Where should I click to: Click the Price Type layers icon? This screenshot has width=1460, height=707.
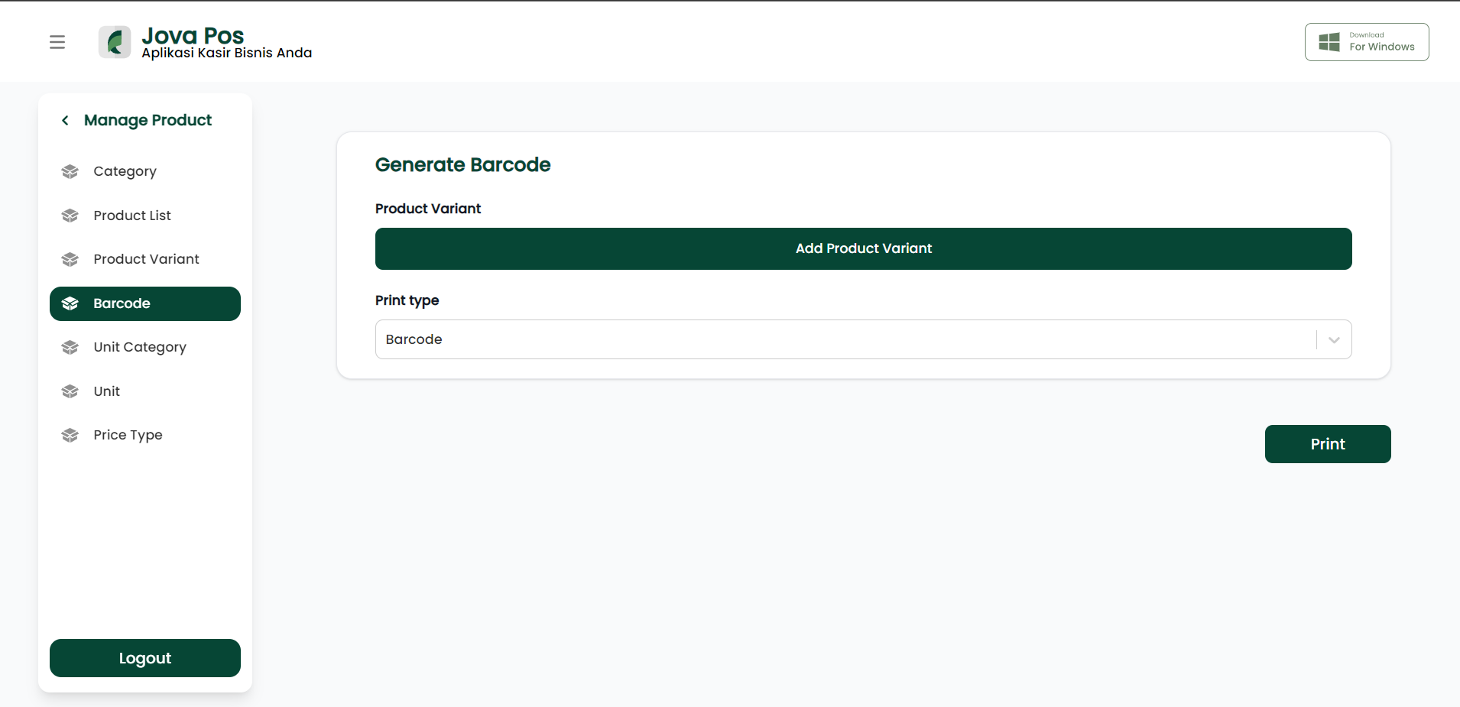tap(70, 435)
